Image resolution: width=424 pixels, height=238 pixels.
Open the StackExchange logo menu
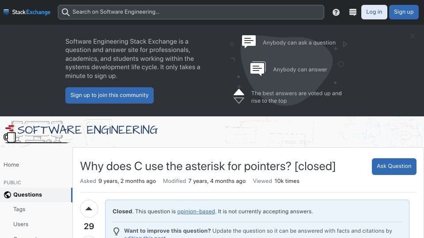[27, 12]
